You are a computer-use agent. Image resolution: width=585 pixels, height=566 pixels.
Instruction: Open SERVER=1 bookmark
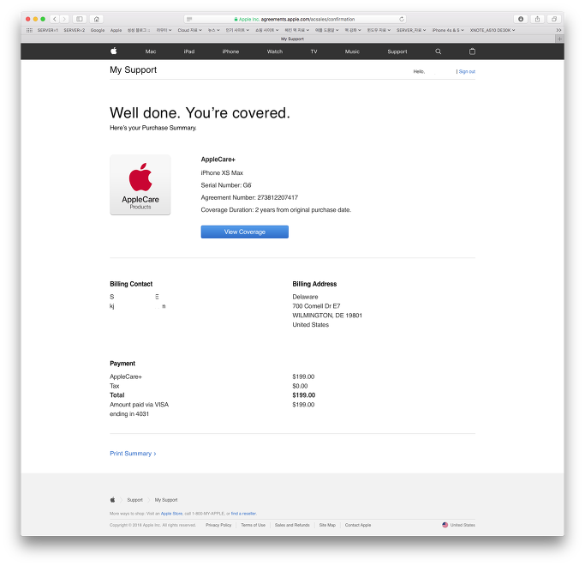pos(48,30)
